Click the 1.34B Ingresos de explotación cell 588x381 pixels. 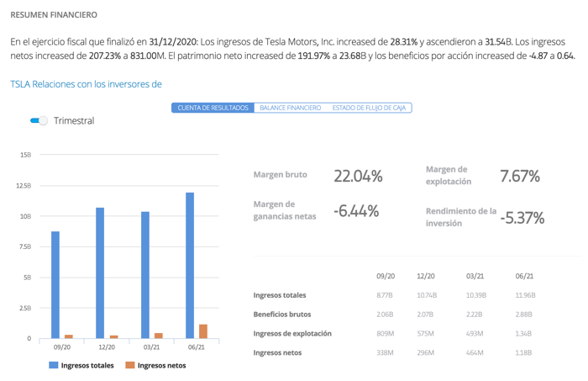tap(523, 334)
